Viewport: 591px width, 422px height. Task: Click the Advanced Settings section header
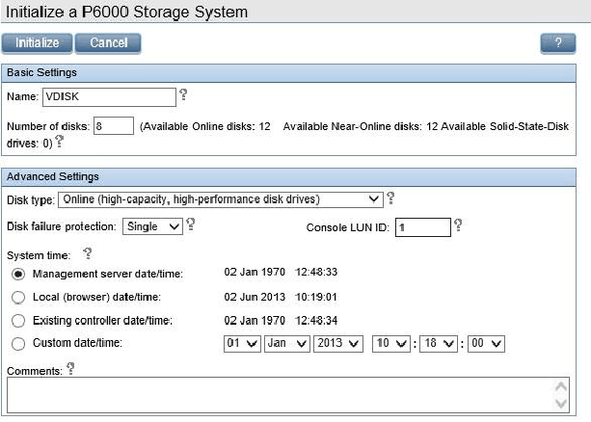click(288, 176)
